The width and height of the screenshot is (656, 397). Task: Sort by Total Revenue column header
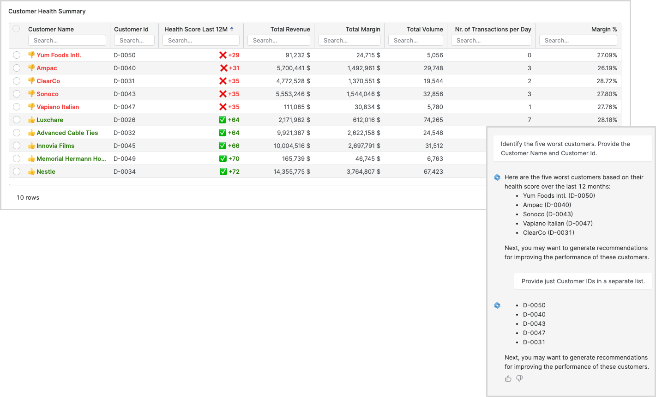point(290,29)
